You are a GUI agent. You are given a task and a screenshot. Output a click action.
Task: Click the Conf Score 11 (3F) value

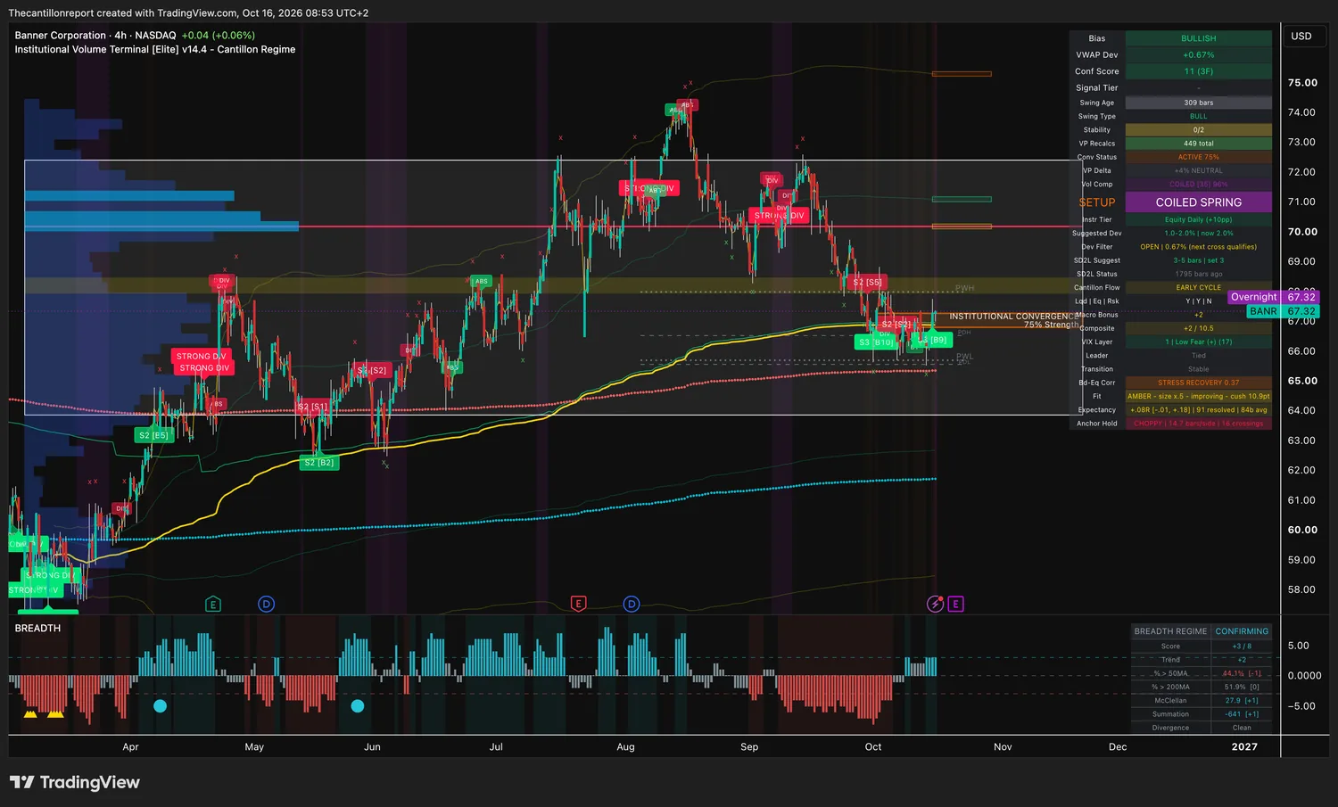(x=1199, y=71)
